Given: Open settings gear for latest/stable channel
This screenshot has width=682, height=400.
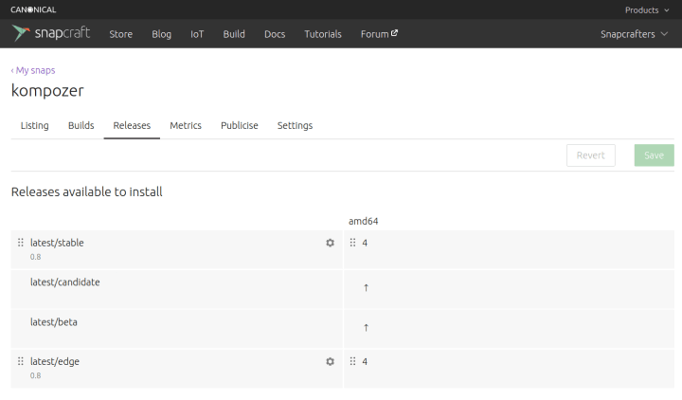Looking at the screenshot, I should 331,243.
